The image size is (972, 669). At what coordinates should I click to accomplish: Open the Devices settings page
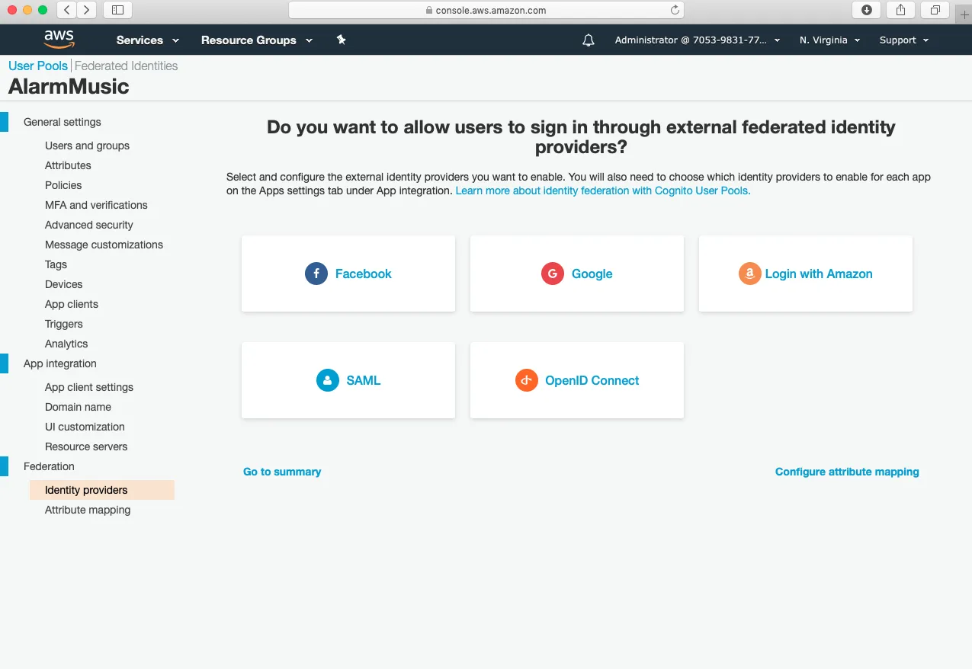[63, 284]
